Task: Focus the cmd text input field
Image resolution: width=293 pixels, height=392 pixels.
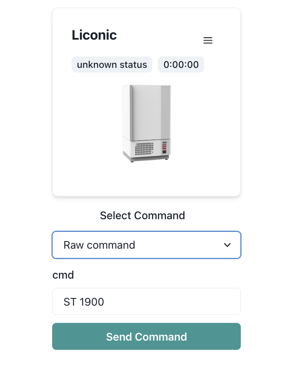Action: (x=146, y=301)
